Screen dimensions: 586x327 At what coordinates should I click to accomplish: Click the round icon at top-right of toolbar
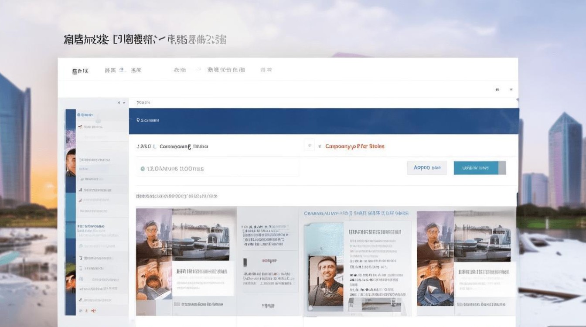[497, 90]
